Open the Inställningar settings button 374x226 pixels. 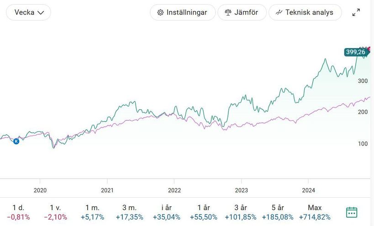[182, 12]
